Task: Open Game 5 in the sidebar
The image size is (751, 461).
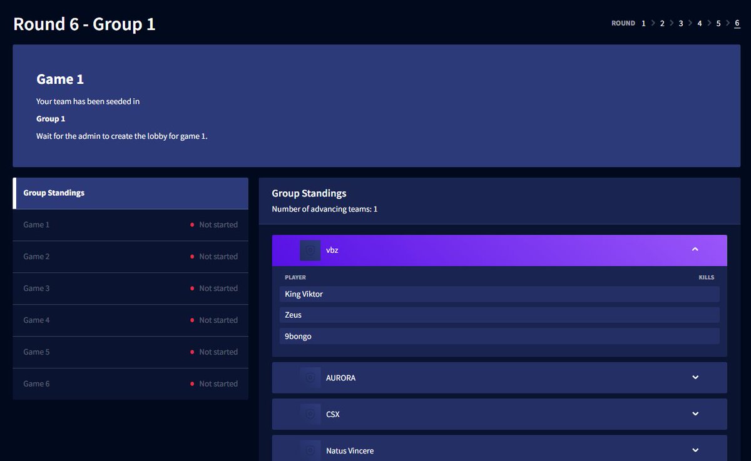Action: pyautogui.click(x=131, y=352)
